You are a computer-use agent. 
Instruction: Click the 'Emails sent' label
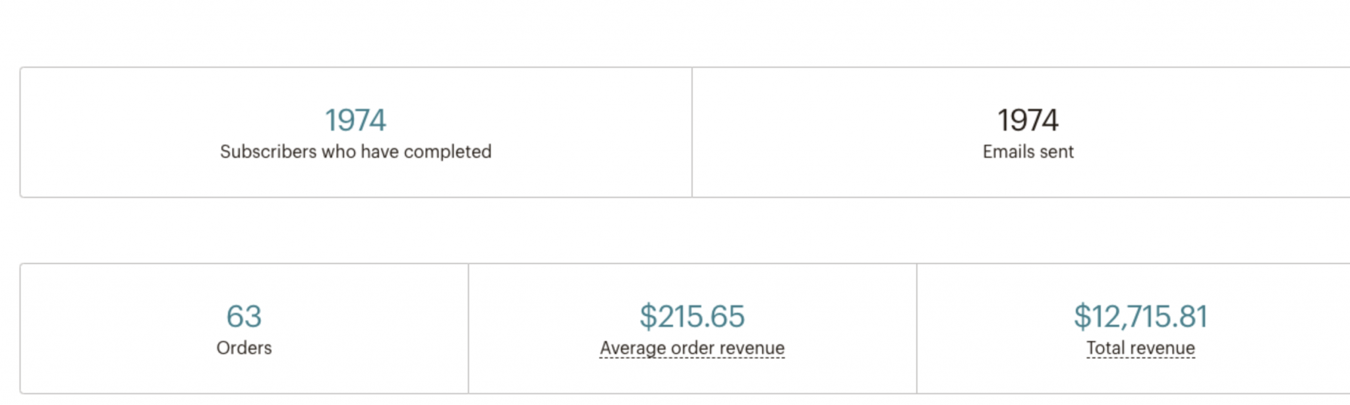point(1028,151)
